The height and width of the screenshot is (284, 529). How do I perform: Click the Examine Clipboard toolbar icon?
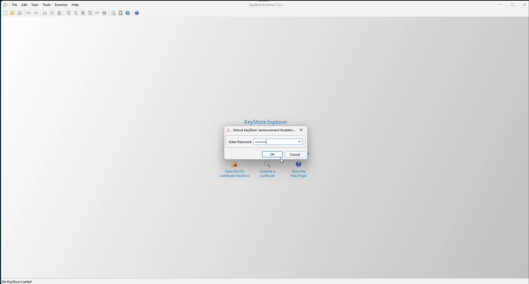121,13
